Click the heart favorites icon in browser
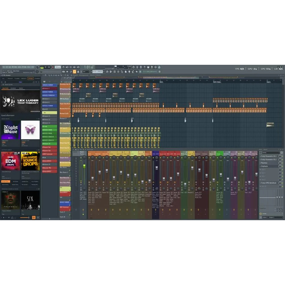 36,82
